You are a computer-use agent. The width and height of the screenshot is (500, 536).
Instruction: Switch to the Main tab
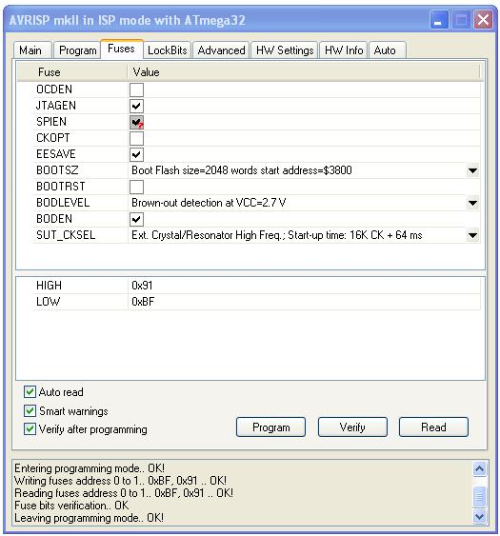(32, 50)
